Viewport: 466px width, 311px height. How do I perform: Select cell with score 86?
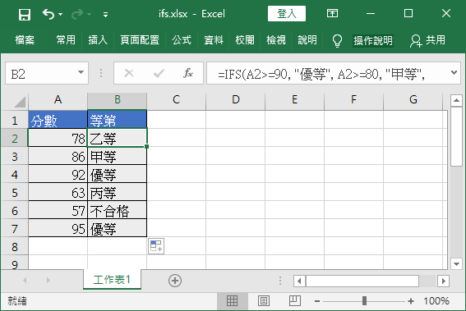(x=58, y=157)
